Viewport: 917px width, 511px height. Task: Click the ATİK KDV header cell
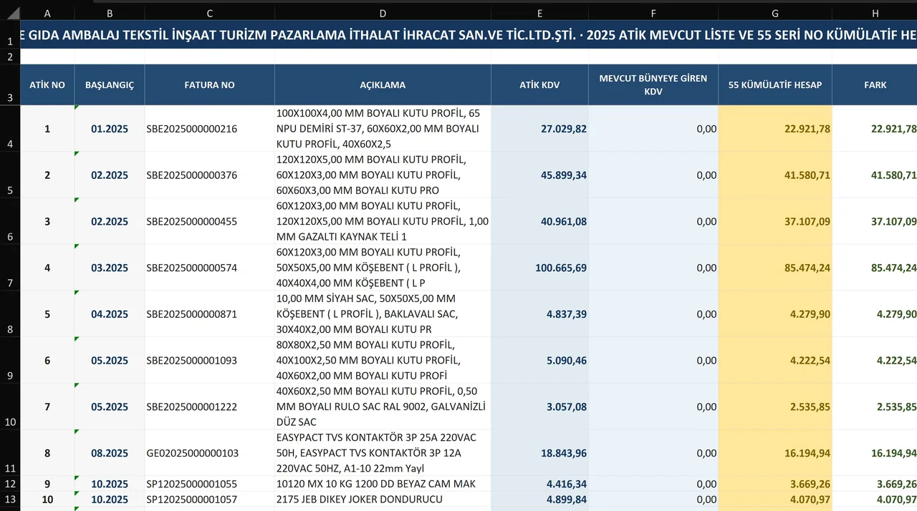tap(539, 84)
